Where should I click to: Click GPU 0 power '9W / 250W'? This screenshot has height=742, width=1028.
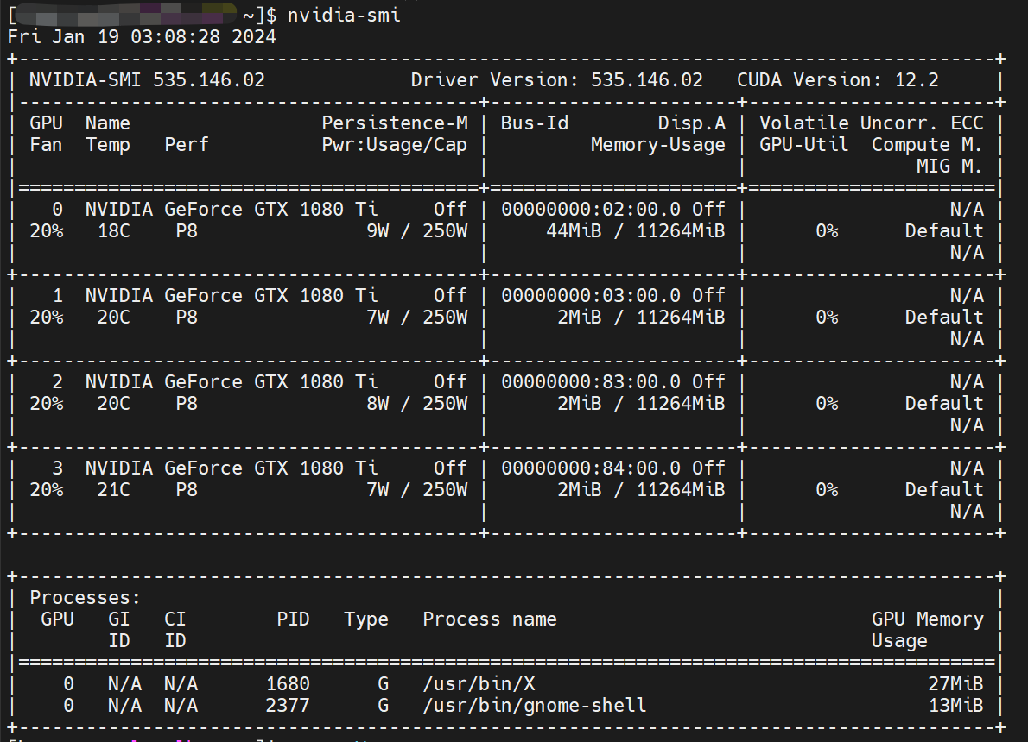click(417, 231)
